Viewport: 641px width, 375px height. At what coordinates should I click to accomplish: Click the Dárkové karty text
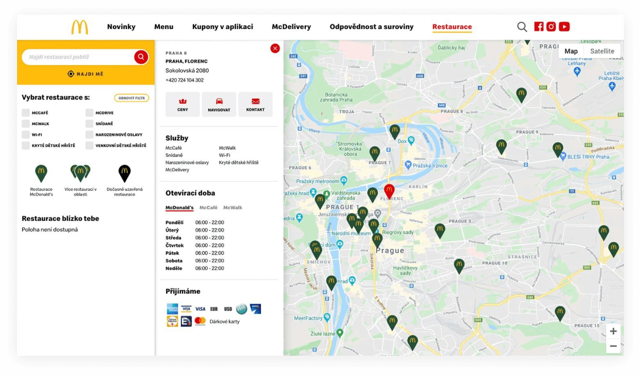click(225, 322)
